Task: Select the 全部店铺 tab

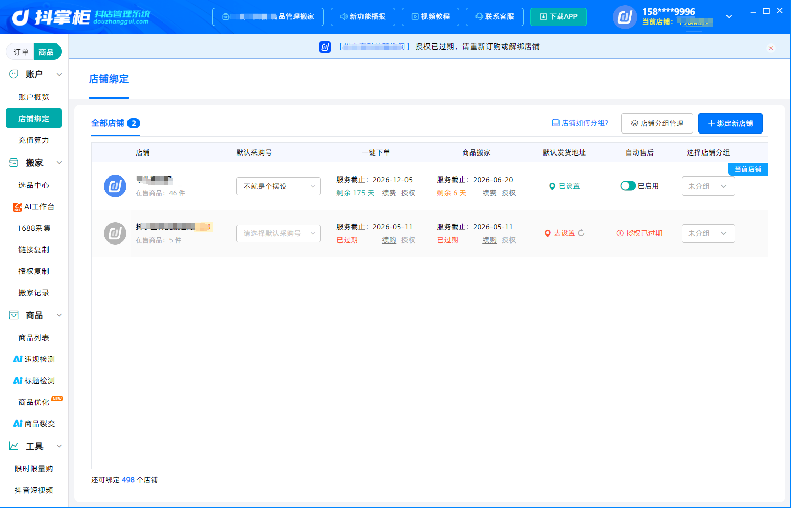Action: (x=116, y=123)
